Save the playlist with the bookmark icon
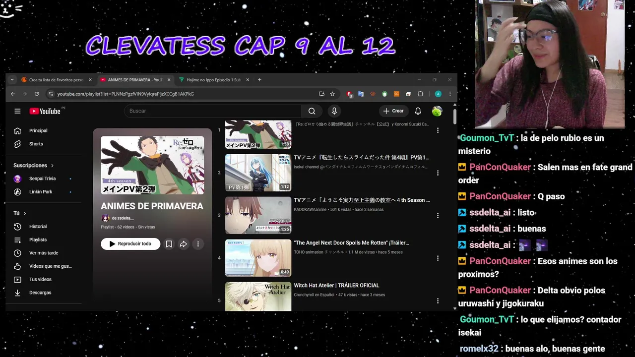 (169, 244)
